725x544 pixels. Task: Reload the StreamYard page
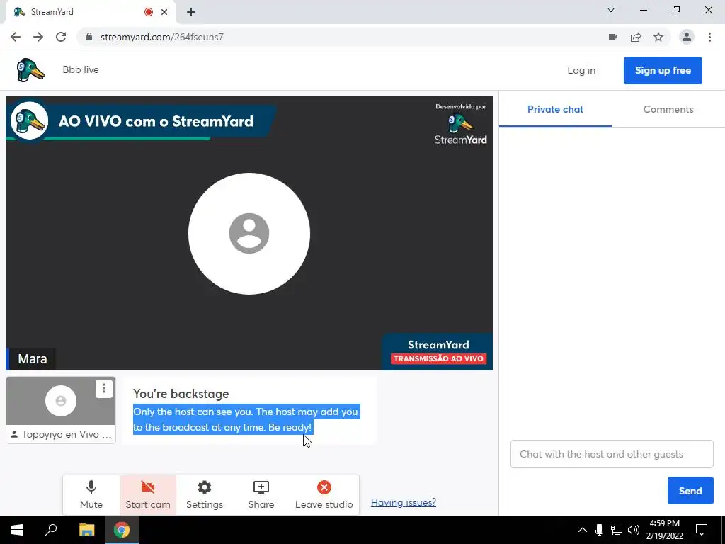click(61, 37)
